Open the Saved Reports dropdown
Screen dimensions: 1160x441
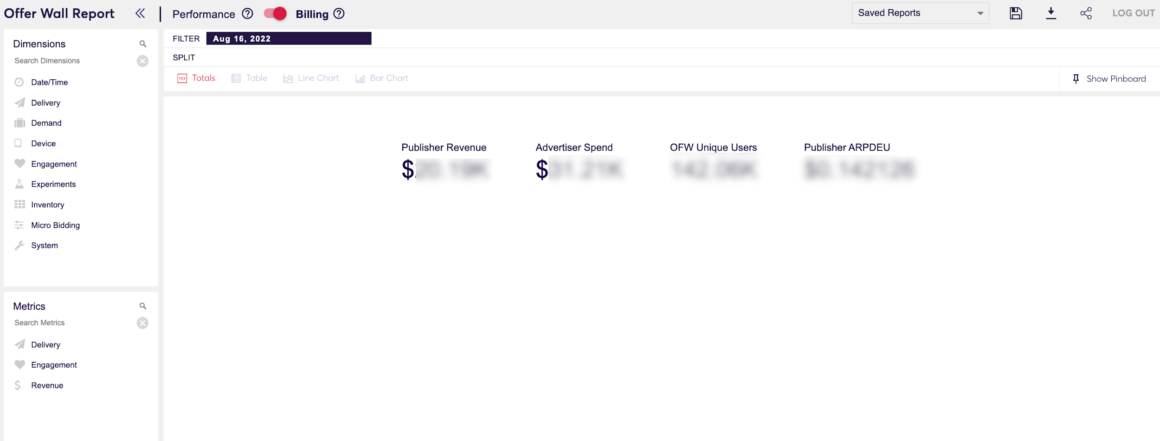pyautogui.click(x=920, y=13)
